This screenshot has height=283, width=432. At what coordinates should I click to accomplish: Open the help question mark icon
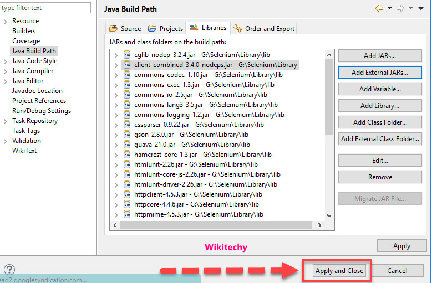pos(9,270)
